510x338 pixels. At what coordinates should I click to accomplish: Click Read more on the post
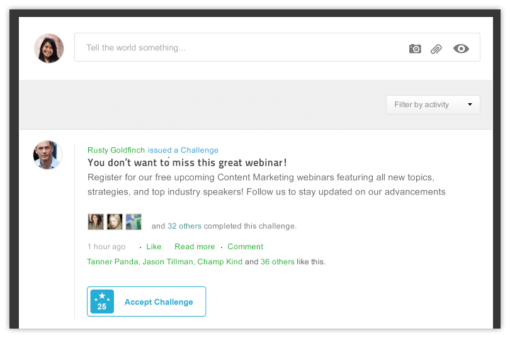click(195, 247)
